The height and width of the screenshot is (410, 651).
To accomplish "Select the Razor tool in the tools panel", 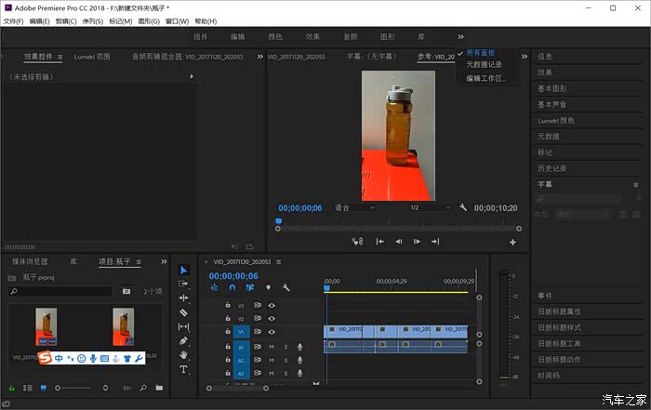I will point(183,312).
